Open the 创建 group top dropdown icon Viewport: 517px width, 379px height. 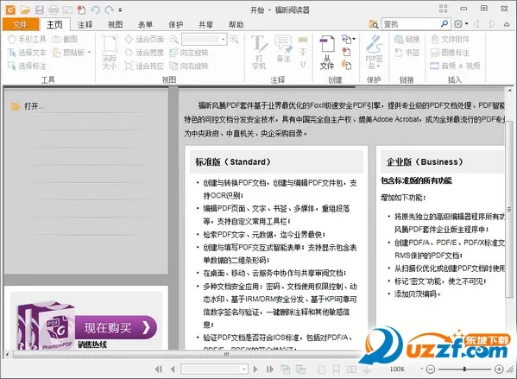348,39
